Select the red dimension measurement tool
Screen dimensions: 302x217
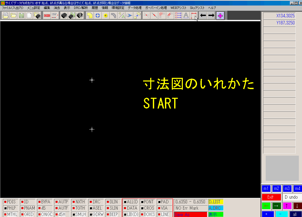point(194,15)
